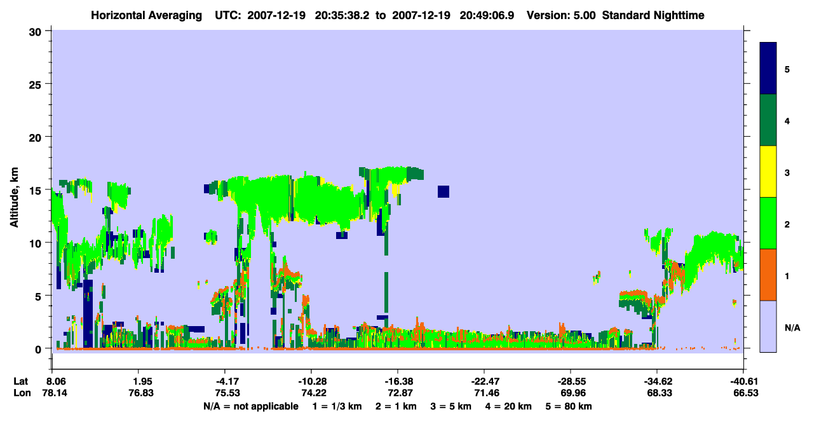Click the 'Lon' axis row label
Screen dimensions: 826x424
pos(21,393)
